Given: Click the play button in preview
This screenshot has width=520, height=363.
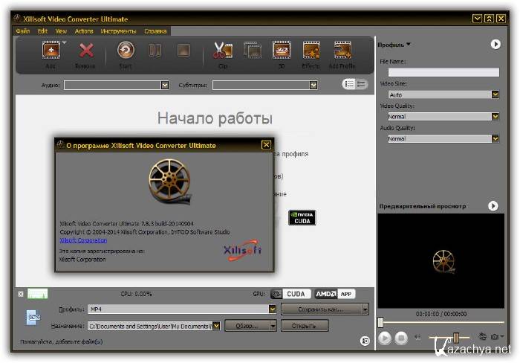Looking at the screenshot, I should (385, 338).
